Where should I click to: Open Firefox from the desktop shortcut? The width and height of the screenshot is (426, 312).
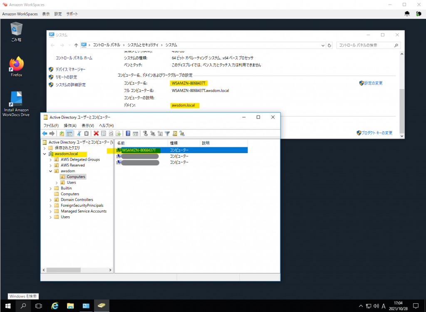(17, 67)
